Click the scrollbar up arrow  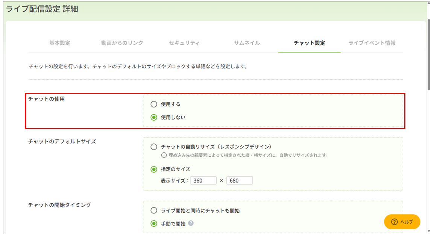pyautogui.click(x=429, y=5)
